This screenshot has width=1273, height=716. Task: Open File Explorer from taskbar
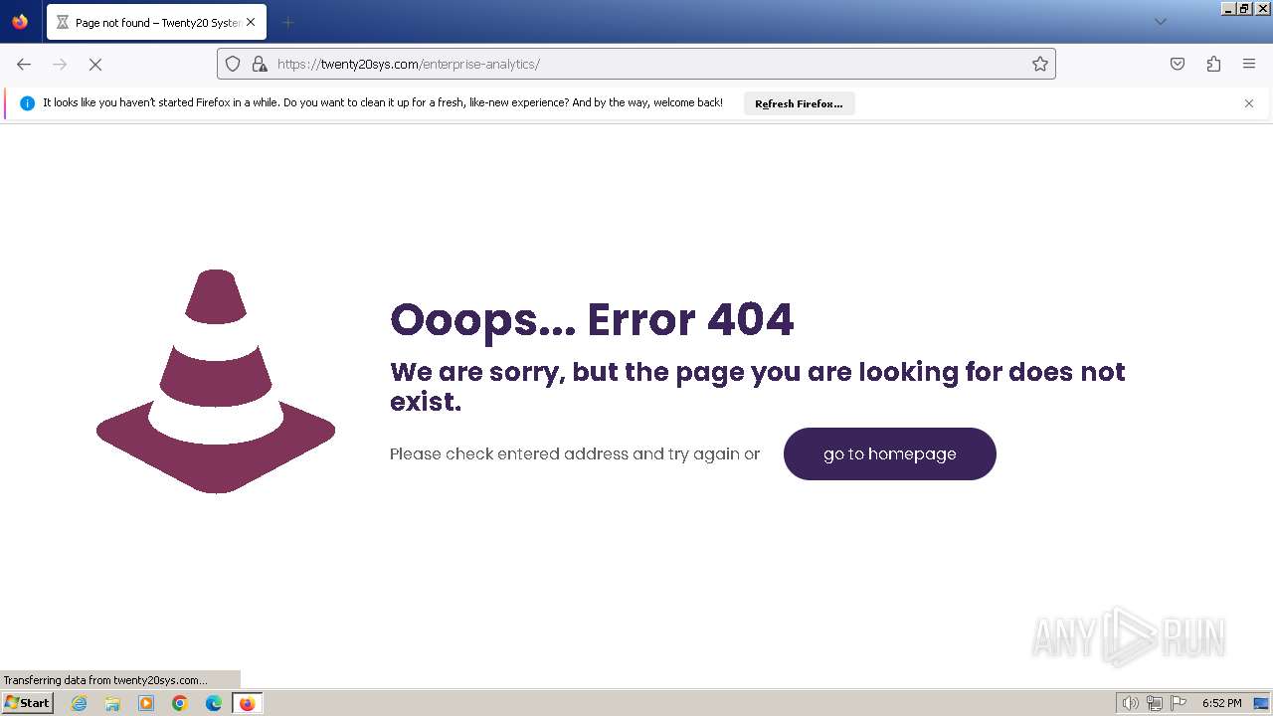(112, 703)
